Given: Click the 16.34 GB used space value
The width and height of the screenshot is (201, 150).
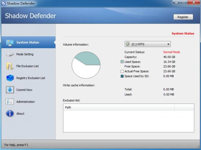Looking at the screenshot, I should coord(169,62).
